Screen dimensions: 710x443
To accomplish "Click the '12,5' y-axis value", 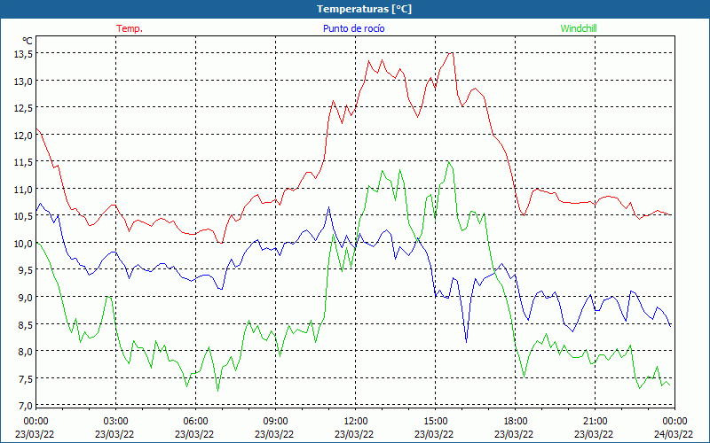I will pos(24,108).
